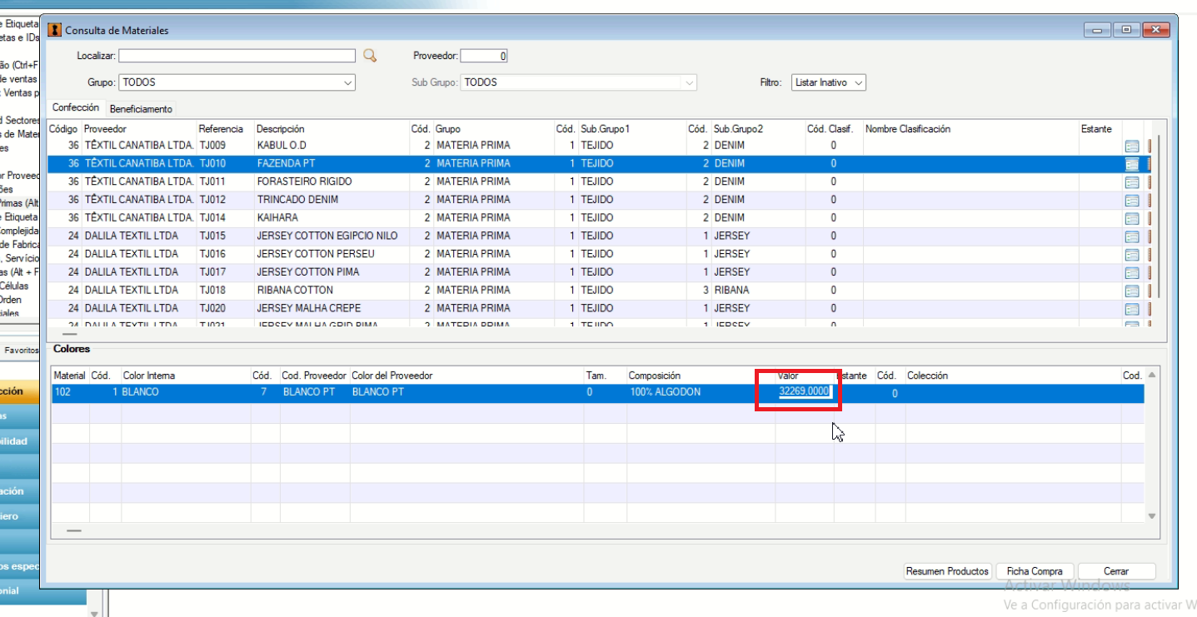1197x617 pixels.
Task: Open the details icon on the JERSEY MALHA CREPE row
Action: tap(1132, 309)
